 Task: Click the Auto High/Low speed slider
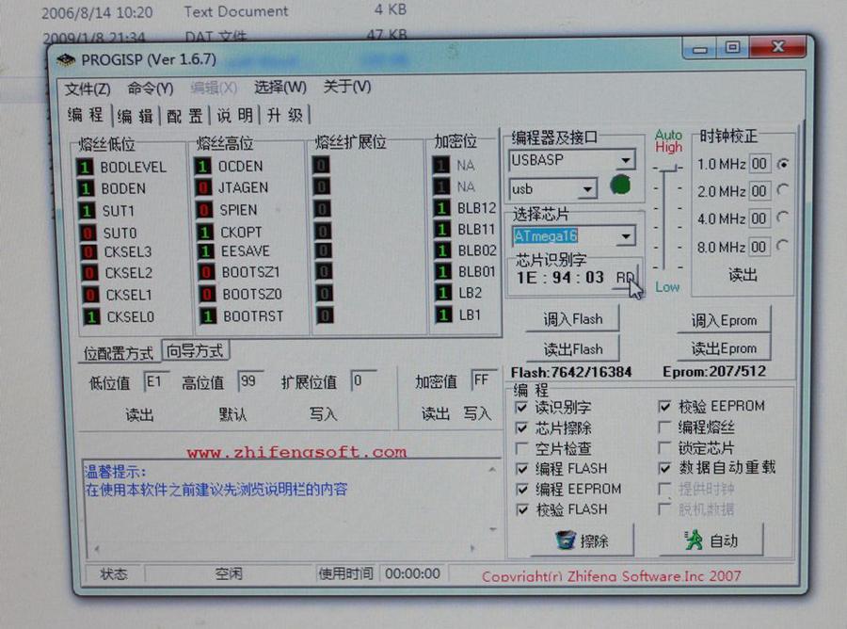(668, 169)
